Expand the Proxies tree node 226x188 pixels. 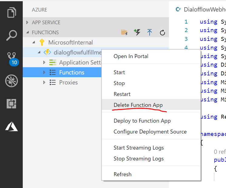(x=44, y=82)
